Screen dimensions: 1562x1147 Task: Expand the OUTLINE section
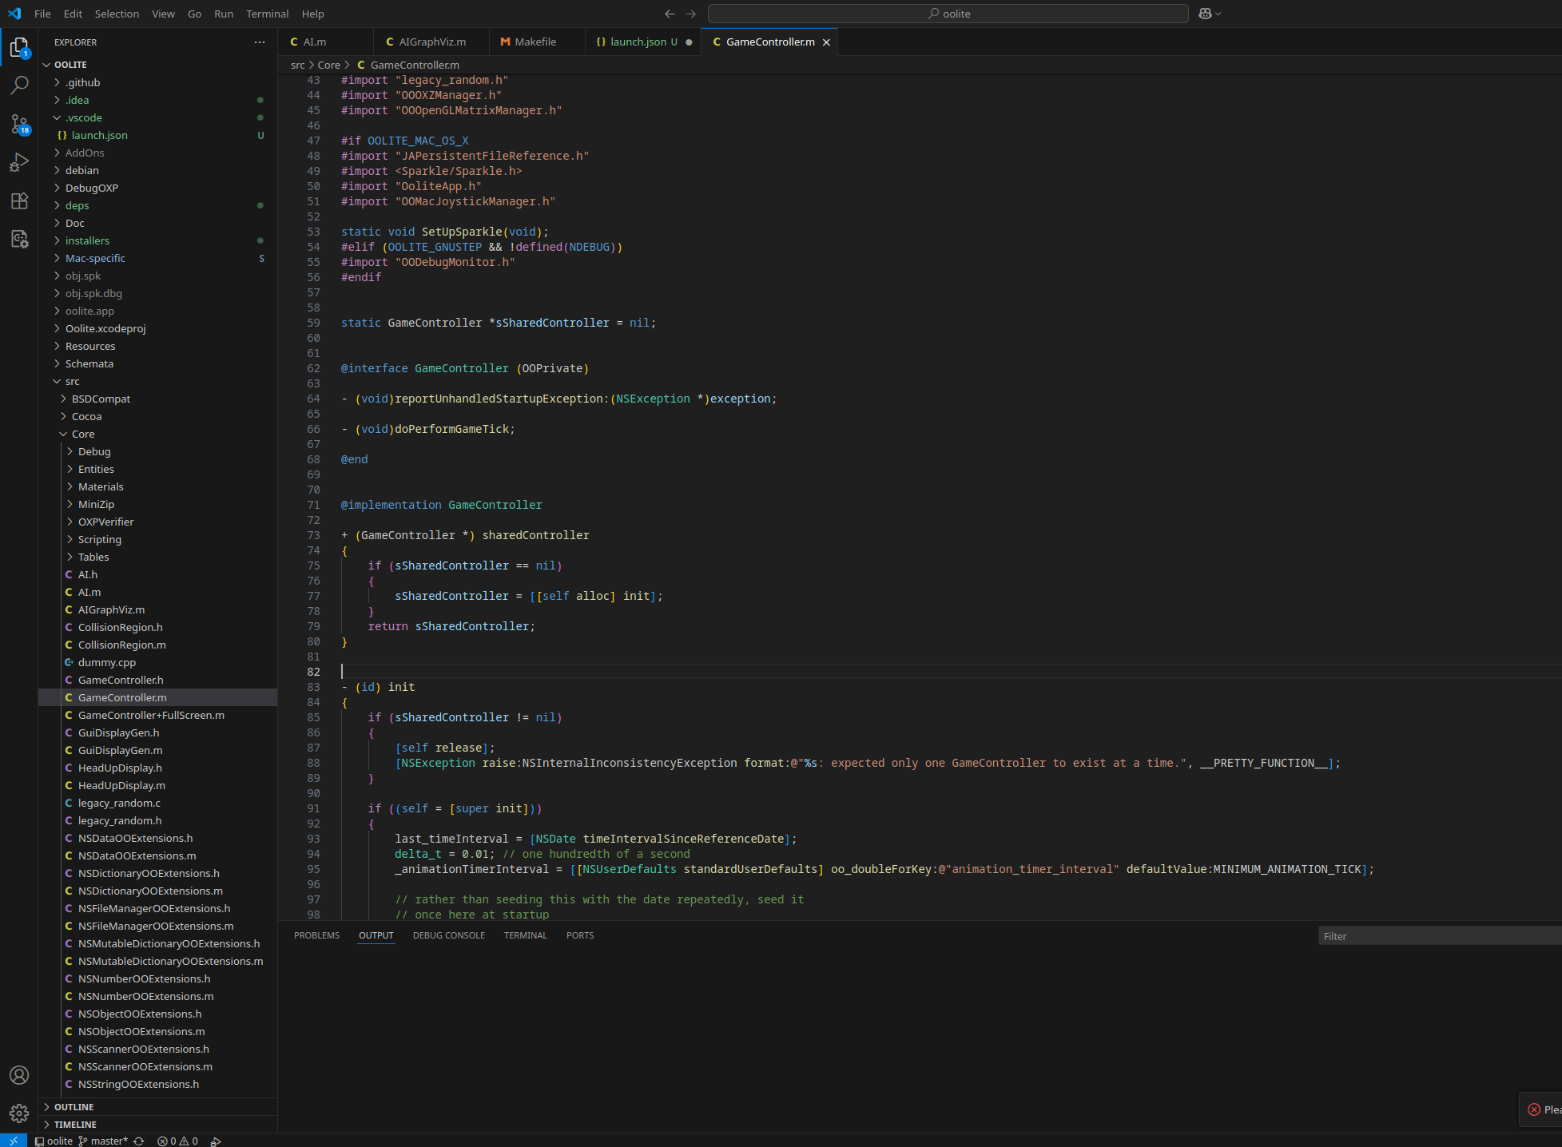click(x=74, y=1107)
